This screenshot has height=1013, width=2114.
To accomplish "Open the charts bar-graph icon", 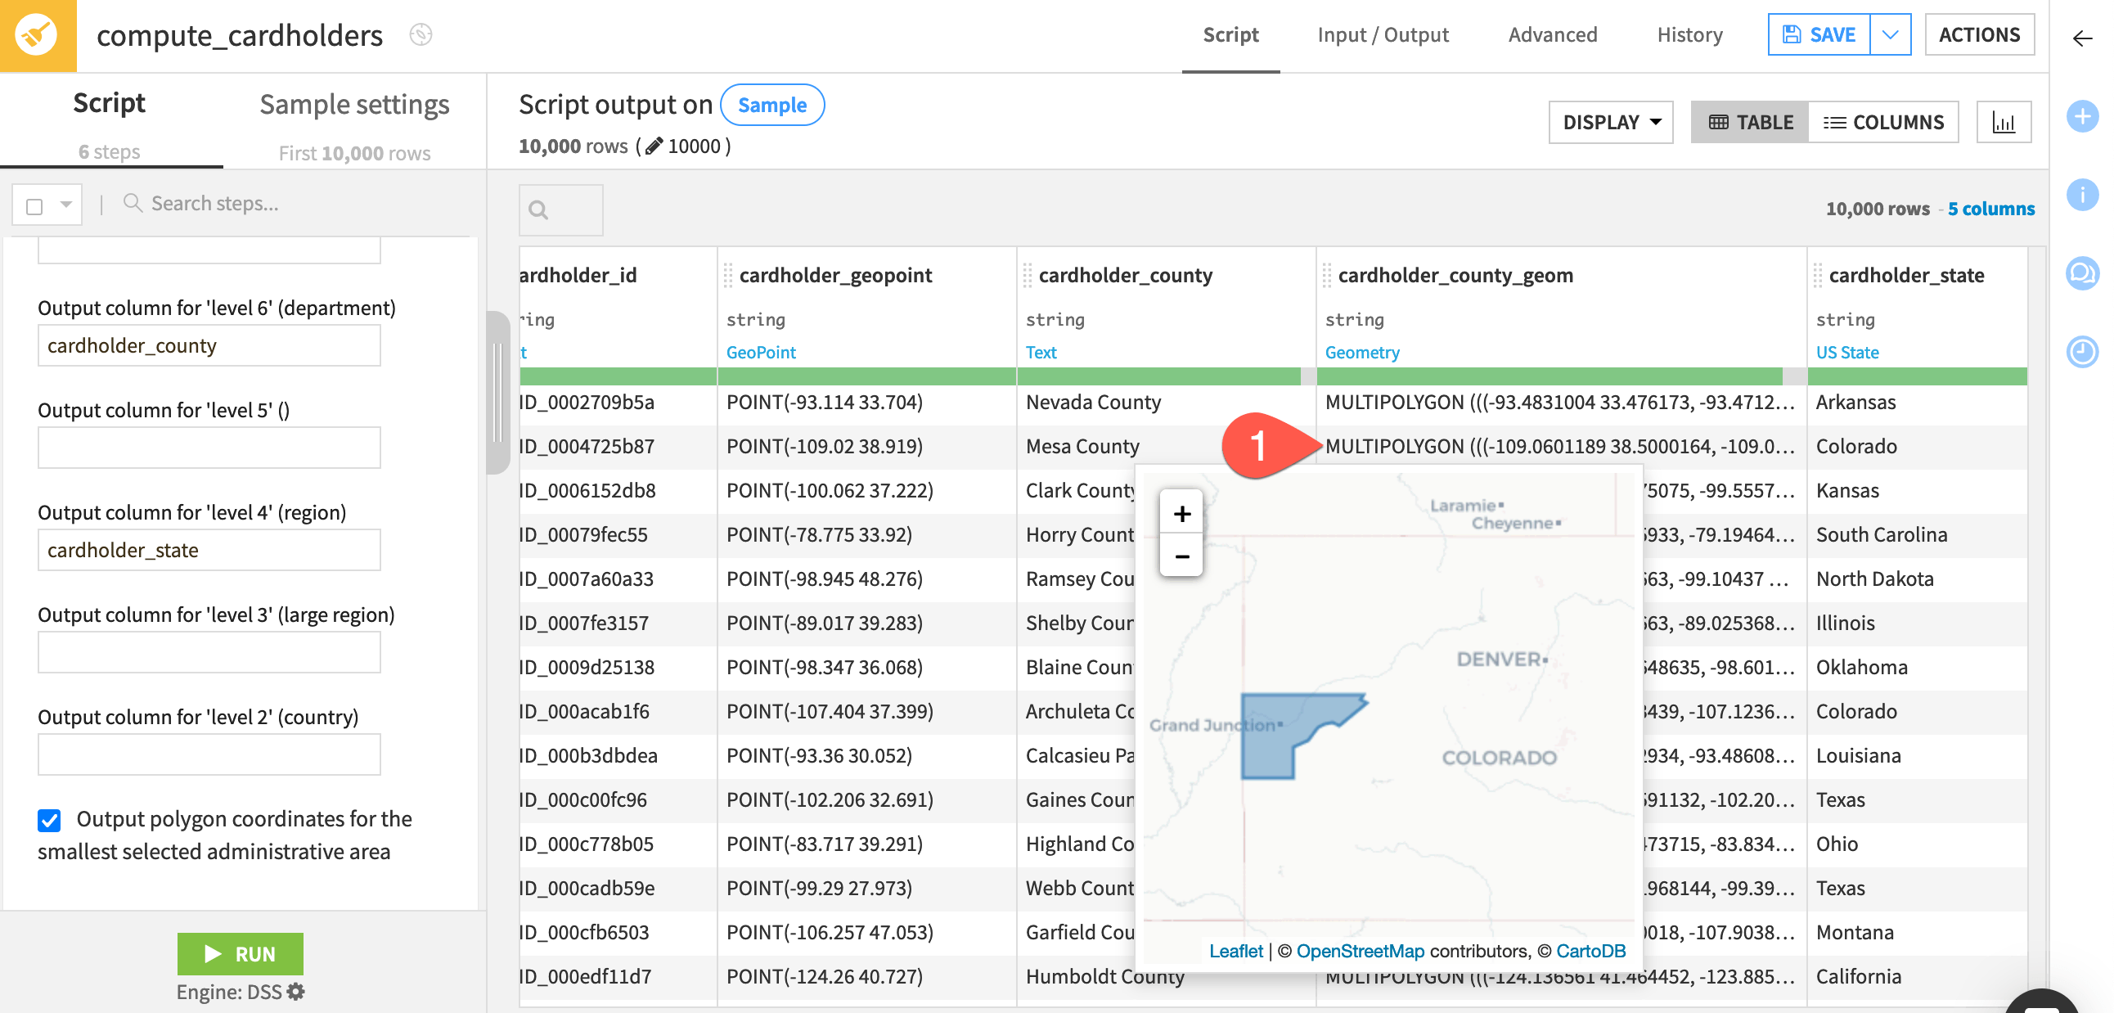I will coord(2004,122).
